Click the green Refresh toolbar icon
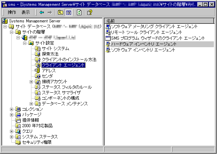The image size is (217, 154). pyautogui.click(x=79, y=13)
